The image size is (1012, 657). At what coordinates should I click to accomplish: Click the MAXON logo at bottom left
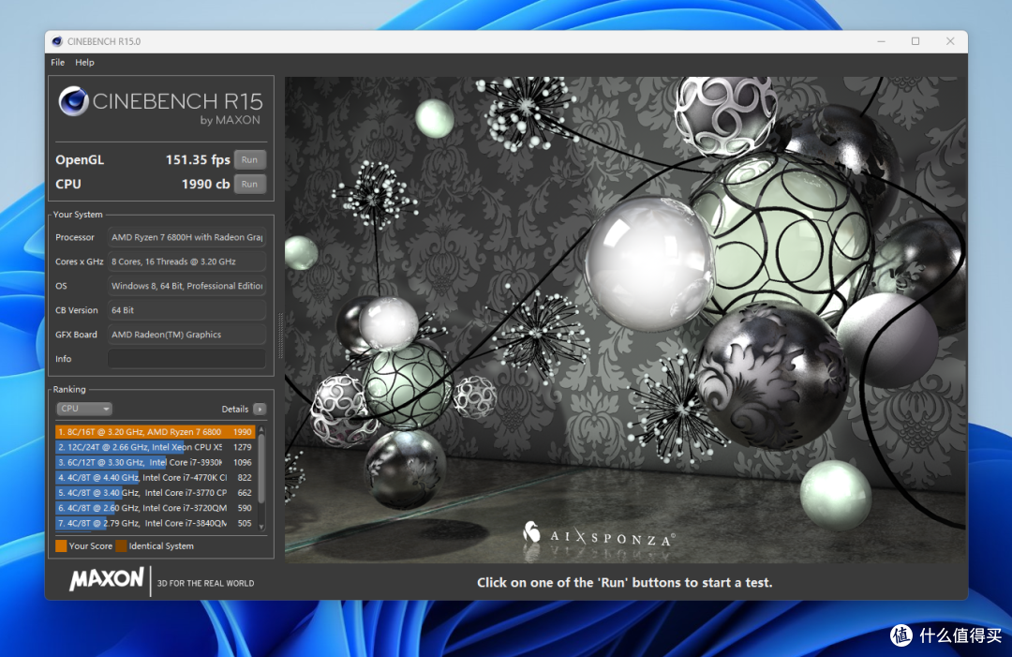[107, 580]
